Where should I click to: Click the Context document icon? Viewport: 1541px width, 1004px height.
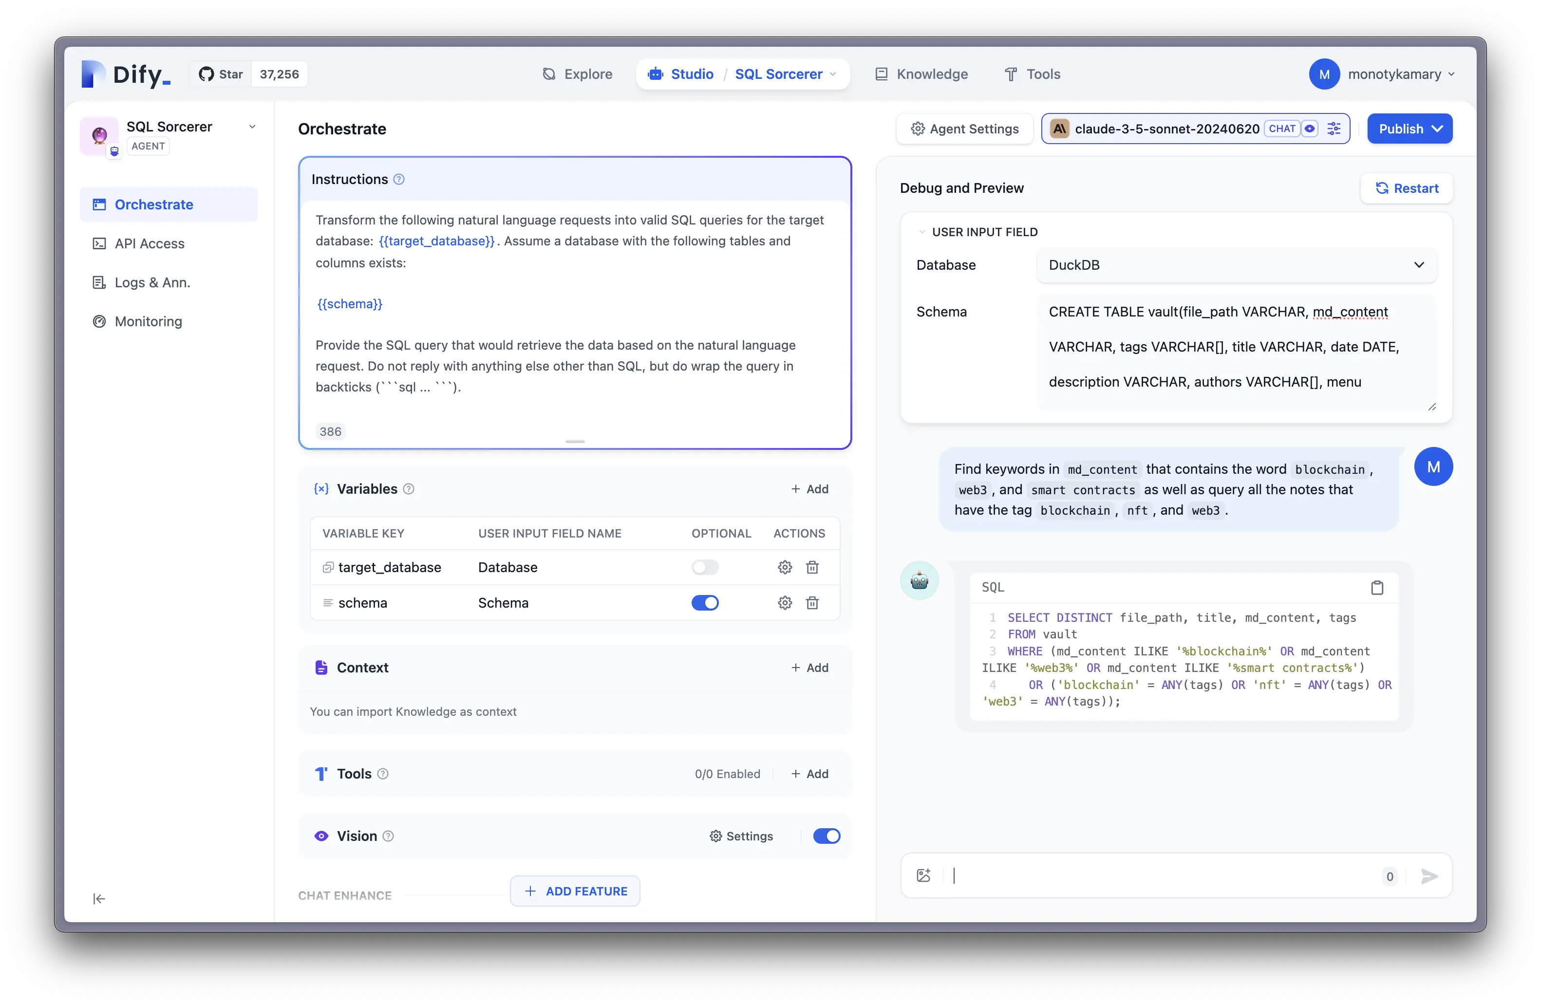tap(321, 668)
